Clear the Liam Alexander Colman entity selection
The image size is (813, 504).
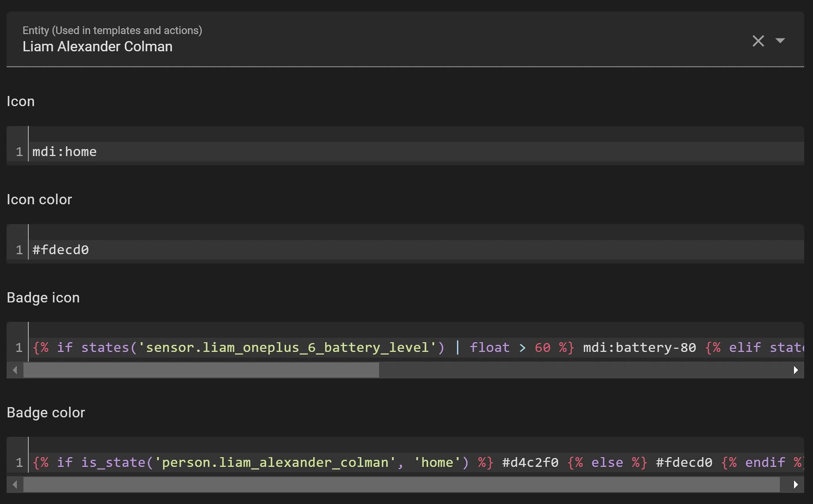tap(758, 41)
